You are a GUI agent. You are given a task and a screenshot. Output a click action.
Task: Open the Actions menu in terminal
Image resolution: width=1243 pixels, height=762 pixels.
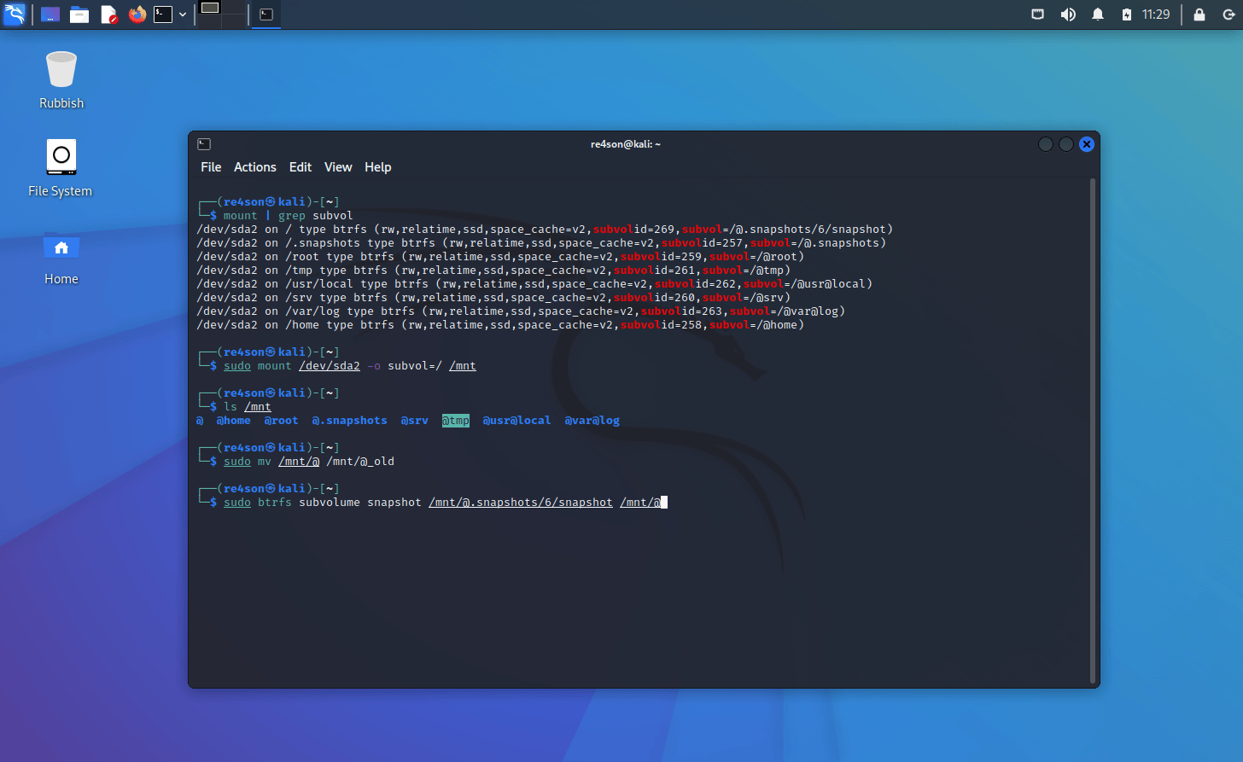254,167
